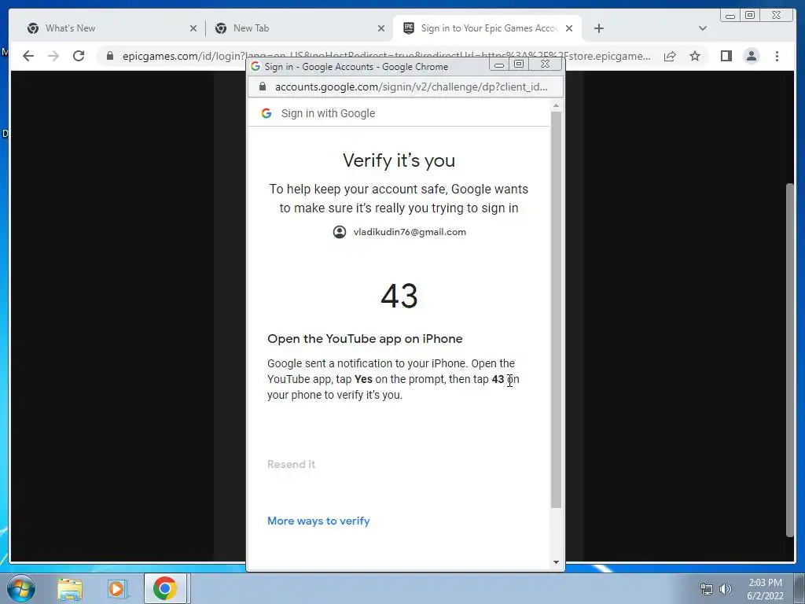Click the Open the YouTube app on iPhone heading
805x604 pixels.
[x=365, y=339]
